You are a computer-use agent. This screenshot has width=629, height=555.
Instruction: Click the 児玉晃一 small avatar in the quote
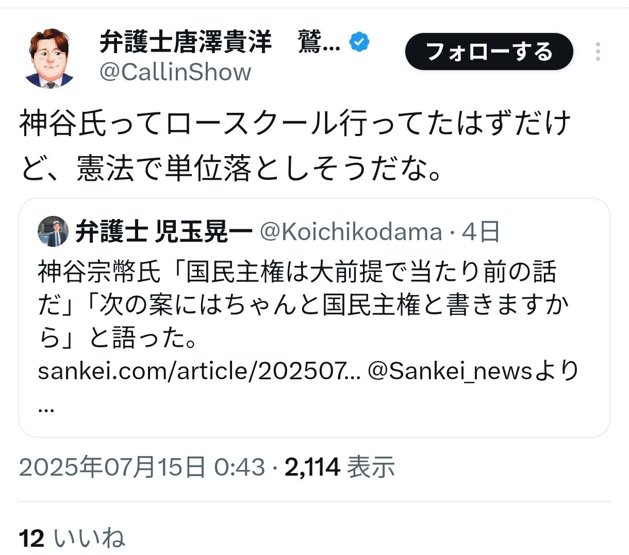click(53, 232)
